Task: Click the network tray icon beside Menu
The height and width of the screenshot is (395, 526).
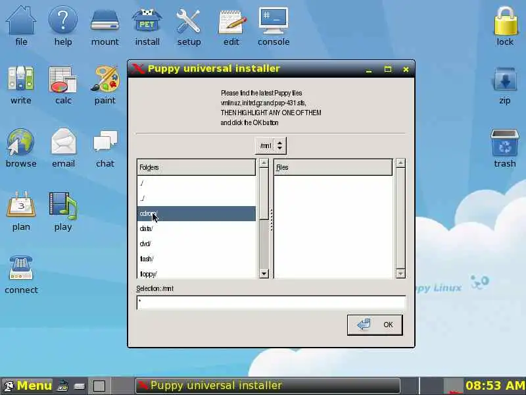Action: click(x=63, y=386)
